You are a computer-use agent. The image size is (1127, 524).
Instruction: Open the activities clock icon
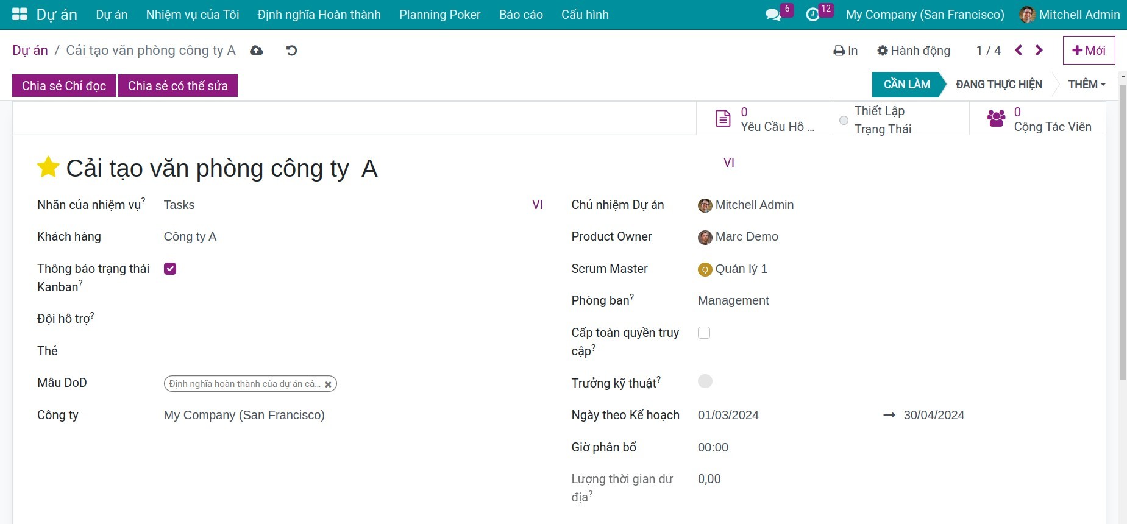click(x=812, y=15)
